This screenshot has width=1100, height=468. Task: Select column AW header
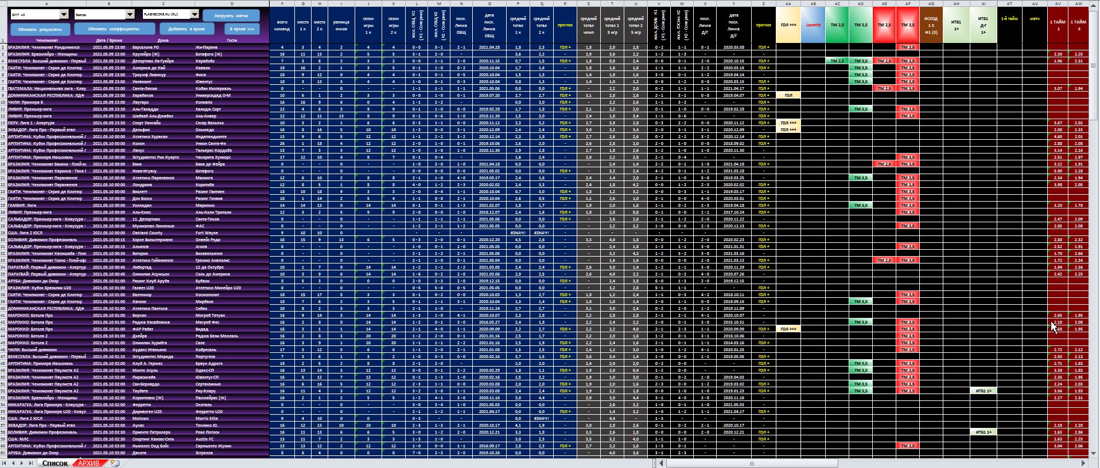pyautogui.click(x=1079, y=3)
